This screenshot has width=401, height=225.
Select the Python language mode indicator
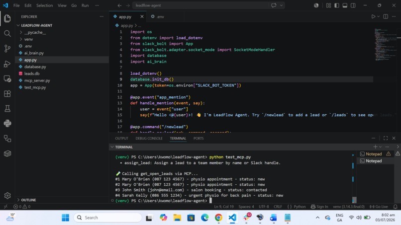click(x=300, y=207)
